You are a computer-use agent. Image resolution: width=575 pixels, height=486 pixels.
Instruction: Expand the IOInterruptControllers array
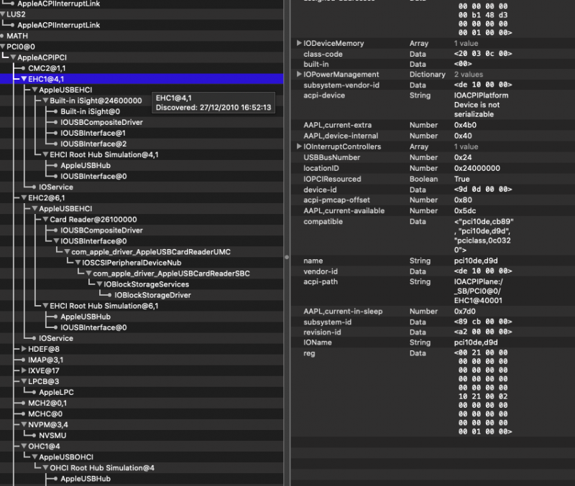(299, 146)
